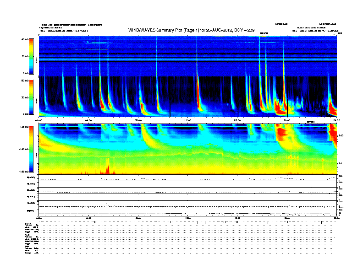Click the 08:00 tick label under RAD1 spectrogram
Screen dimensions: 363x280
(138, 120)
